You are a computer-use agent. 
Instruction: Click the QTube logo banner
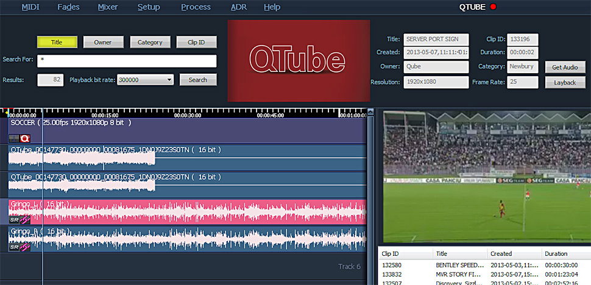click(298, 60)
